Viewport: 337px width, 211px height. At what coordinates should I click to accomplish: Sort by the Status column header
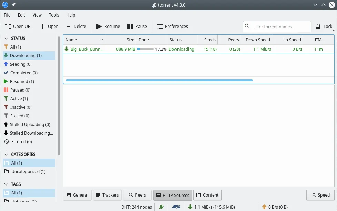pos(183,40)
